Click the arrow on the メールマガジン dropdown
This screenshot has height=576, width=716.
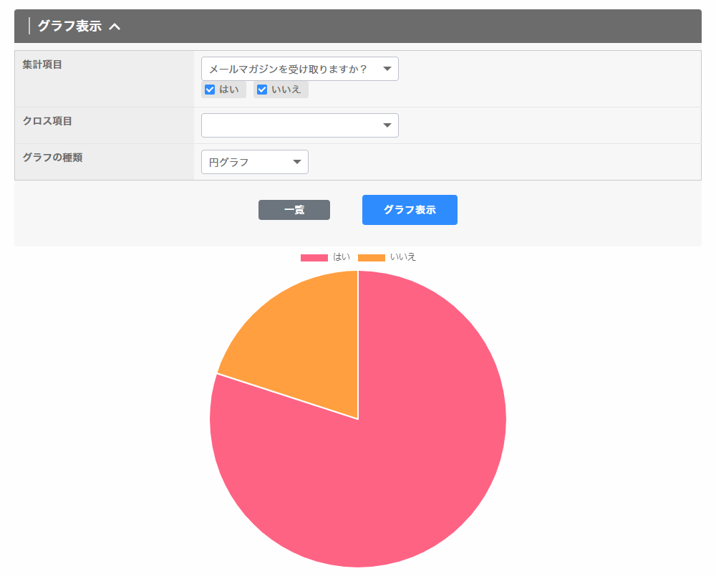[x=387, y=69]
